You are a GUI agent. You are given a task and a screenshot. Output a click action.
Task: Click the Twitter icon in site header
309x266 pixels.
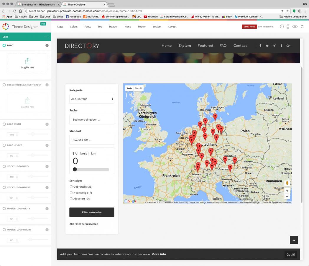267,46
